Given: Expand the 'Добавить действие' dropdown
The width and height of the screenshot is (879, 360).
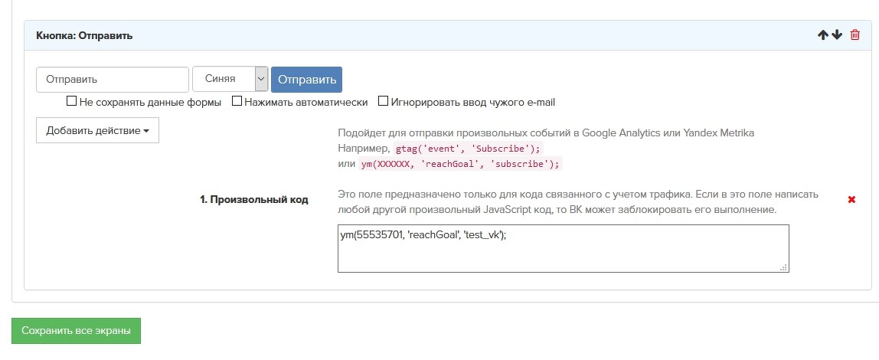Looking at the screenshot, I should tap(97, 130).
